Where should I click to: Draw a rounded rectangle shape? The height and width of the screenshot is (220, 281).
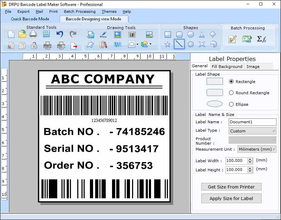179,34
